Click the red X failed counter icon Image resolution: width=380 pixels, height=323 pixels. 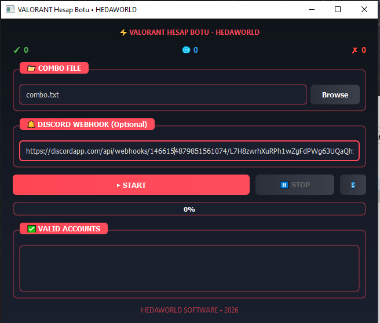point(355,50)
